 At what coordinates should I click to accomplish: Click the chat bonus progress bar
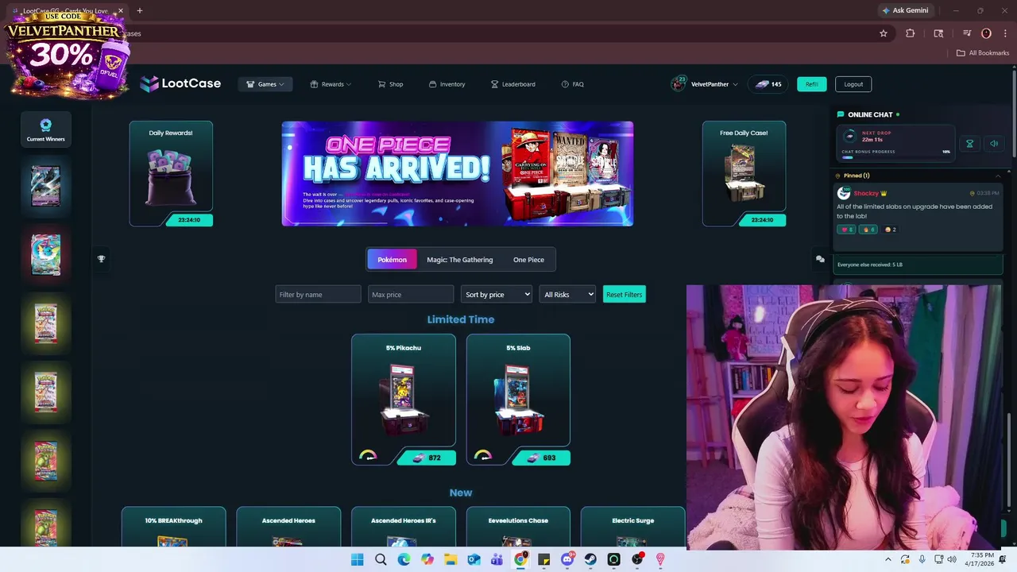click(x=896, y=157)
